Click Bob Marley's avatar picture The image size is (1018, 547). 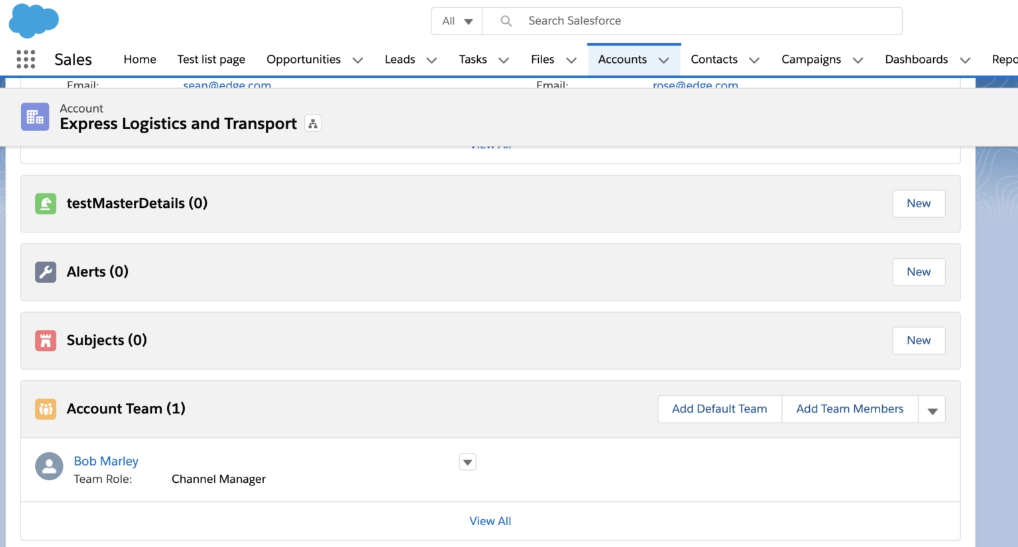click(x=49, y=466)
